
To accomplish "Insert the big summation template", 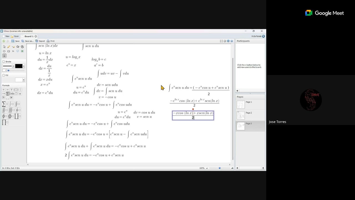I will (x=5, y=104).
